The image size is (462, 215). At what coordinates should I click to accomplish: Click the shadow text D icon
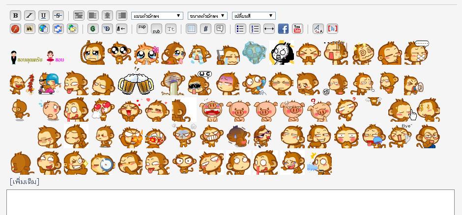point(108,29)
